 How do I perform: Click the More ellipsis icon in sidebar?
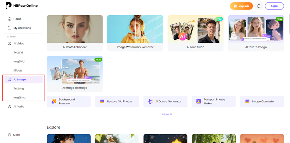(x=10, y=135)
